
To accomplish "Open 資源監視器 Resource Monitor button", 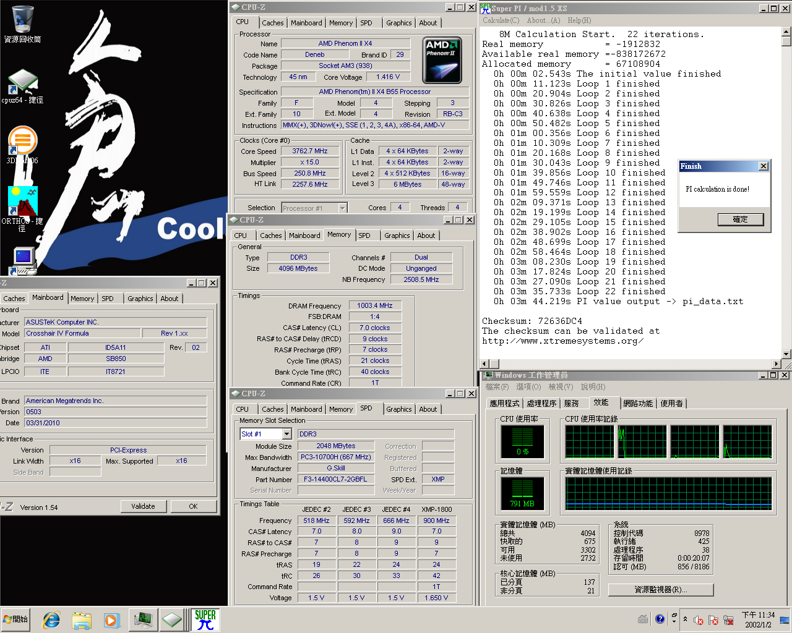I will coord(661,590).
